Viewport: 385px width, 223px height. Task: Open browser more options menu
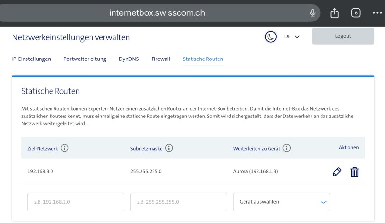tap(377, 13)
